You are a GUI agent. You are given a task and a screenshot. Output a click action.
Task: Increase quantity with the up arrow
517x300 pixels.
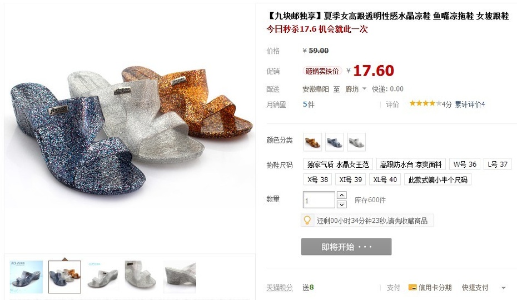click(342, 195)
